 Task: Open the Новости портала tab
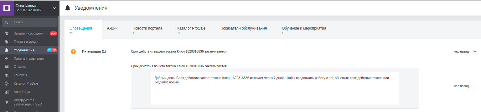[147, 28]
